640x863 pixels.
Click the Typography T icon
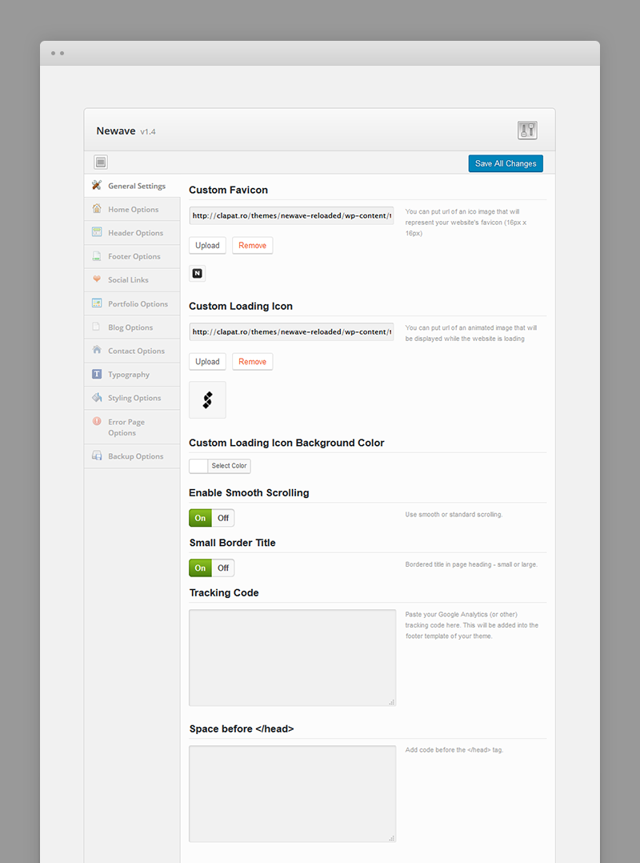coord(97,375)
